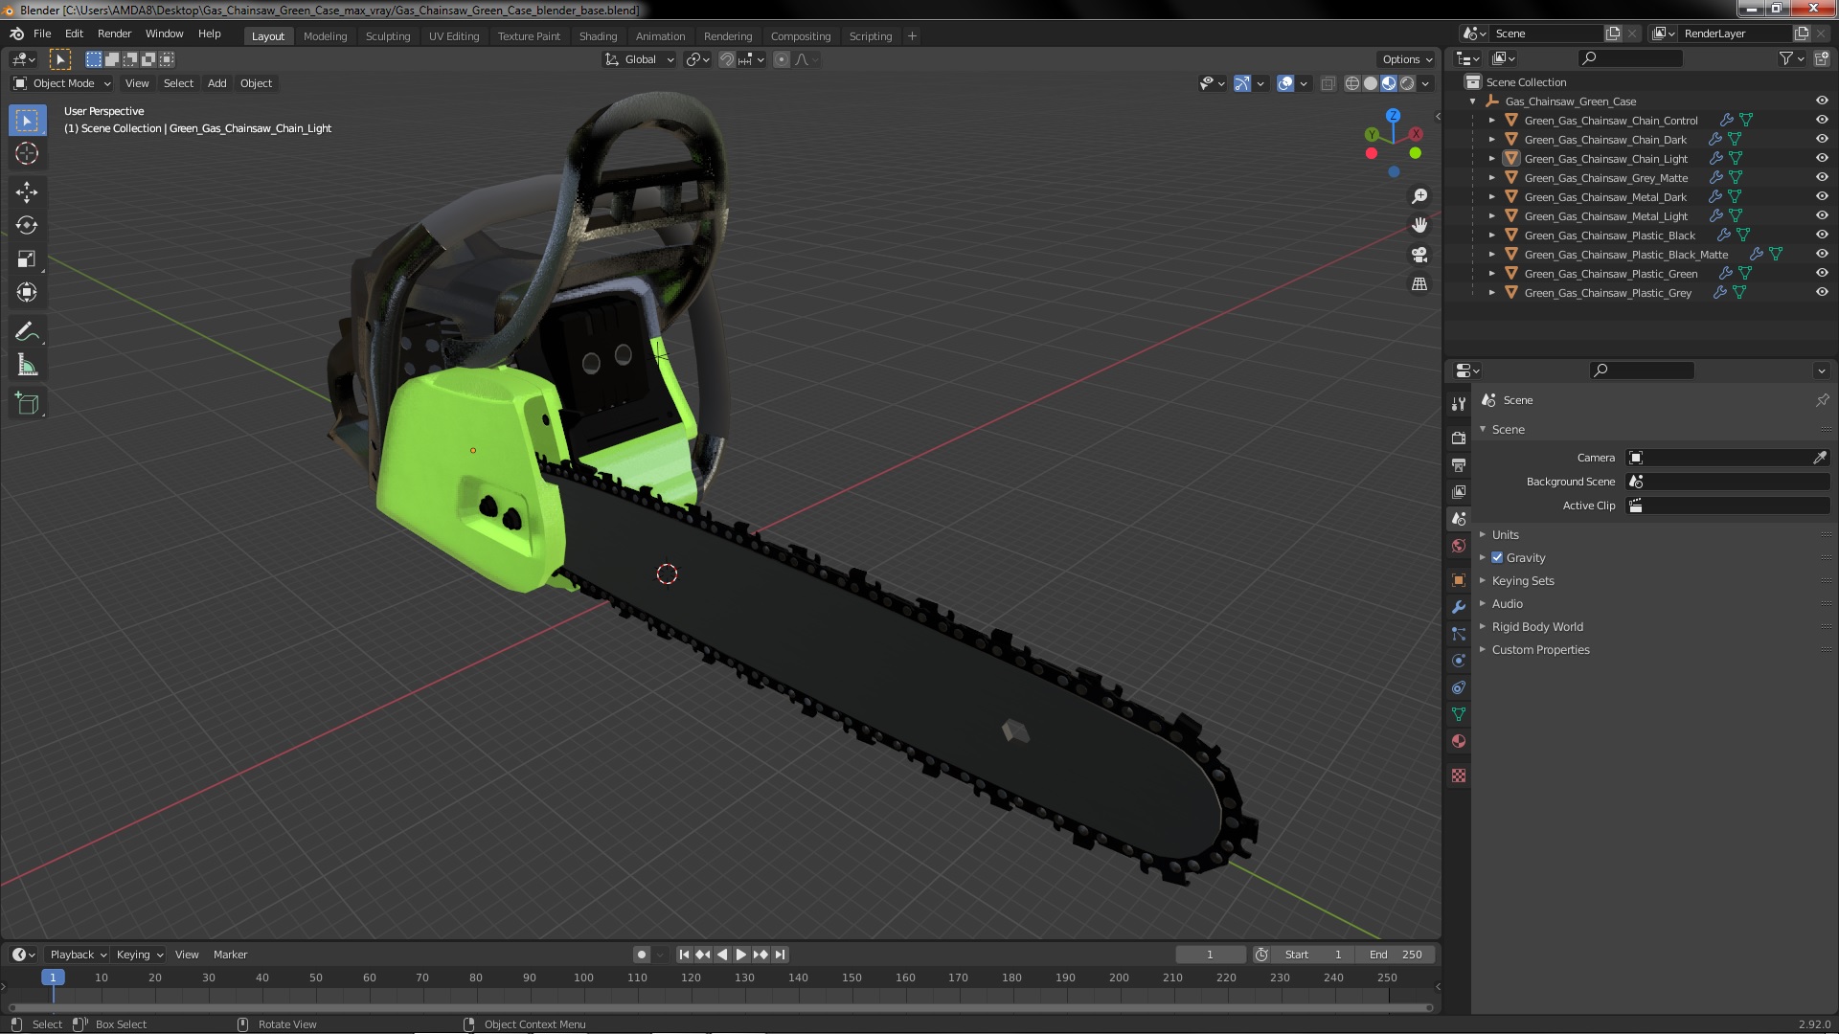Toggle auto keying record button
This screenshot has width=1839, height=1034.
point(641,955)
